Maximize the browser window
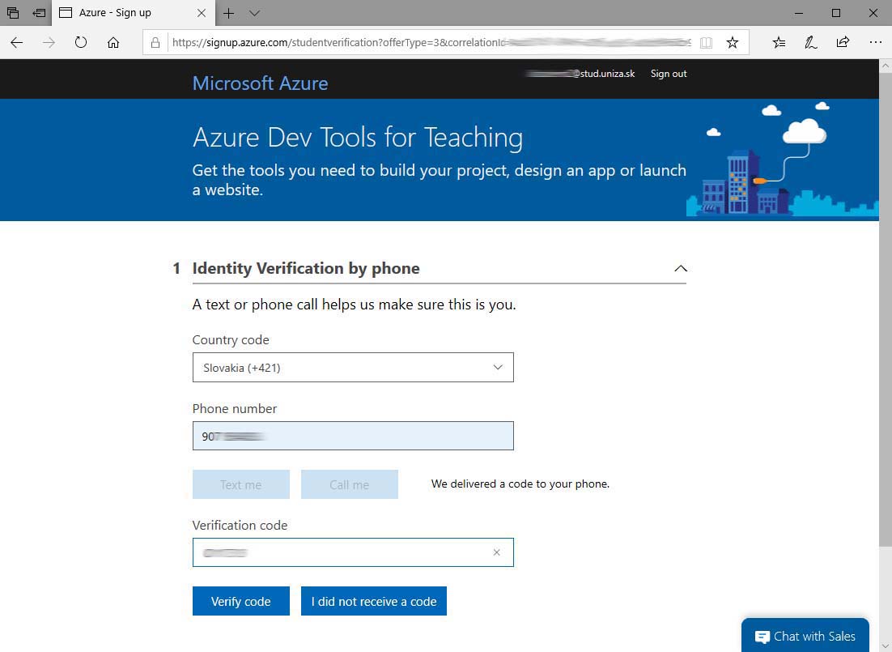892x652 pixels. tap(835, 12)
